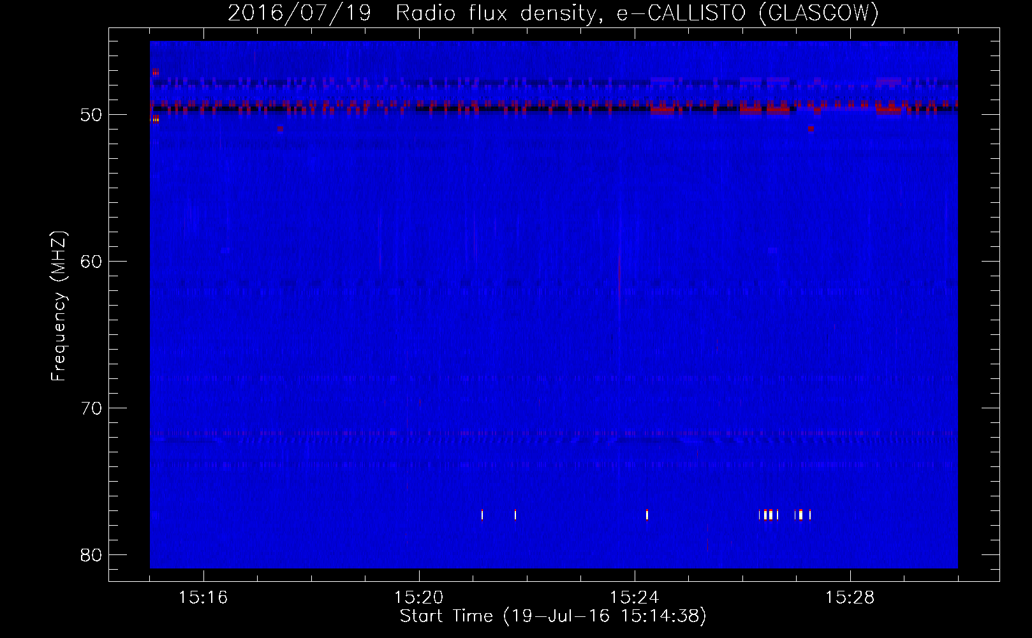The image size is (1032, 638).
Task: Click the dark red interference band near 50 MHz
Action: point(554,106)
